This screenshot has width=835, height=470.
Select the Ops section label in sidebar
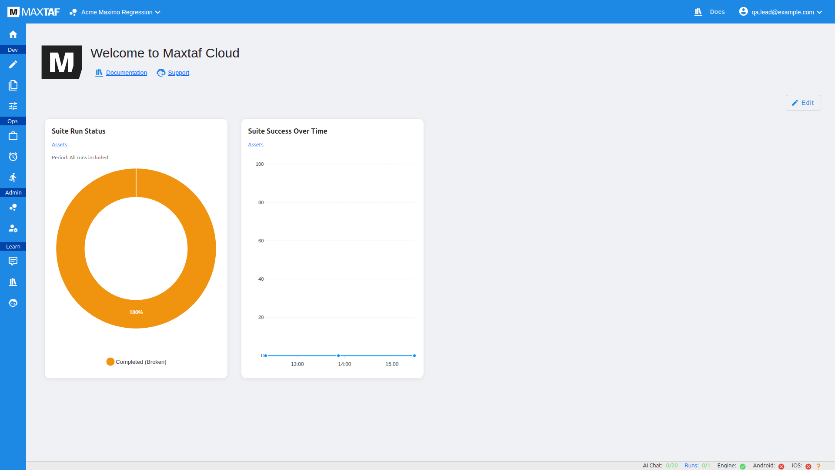(x=13, y=121)
